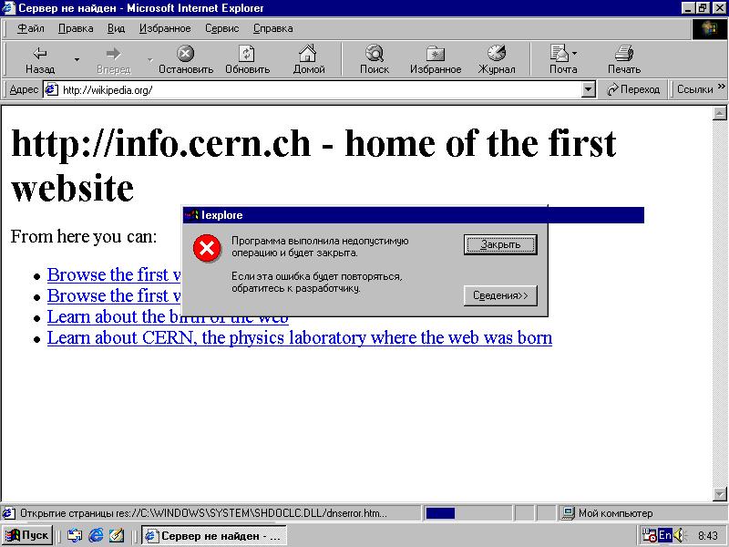This screenshot has width=729, height=547.
Task: Click the Пуск (Start) button
Action: 27,535
